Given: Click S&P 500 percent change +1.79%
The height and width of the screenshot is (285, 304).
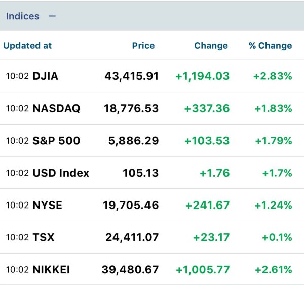Looking at the screenshot, I should (x=273, y=141).
